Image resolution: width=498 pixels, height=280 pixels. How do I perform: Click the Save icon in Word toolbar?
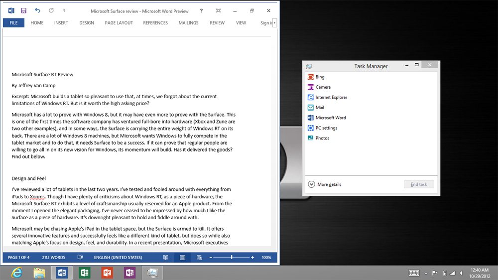tap(23, 10)
